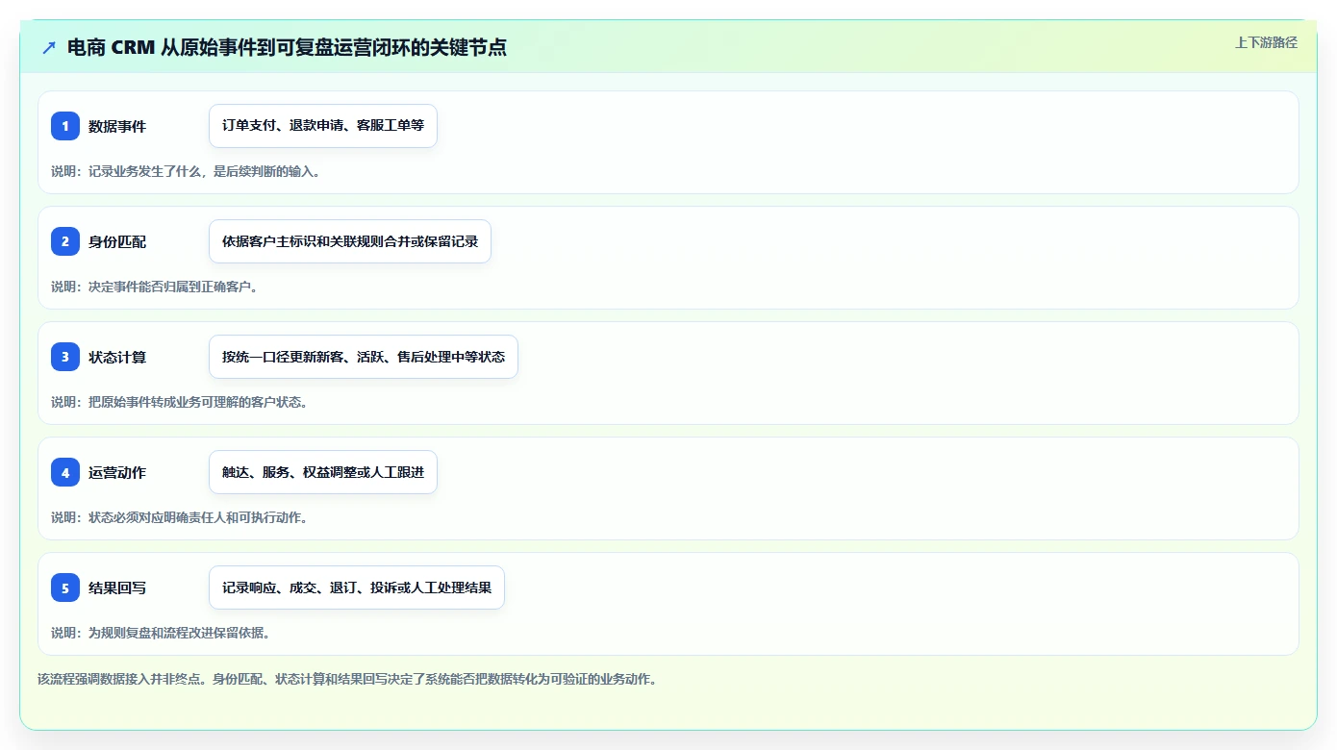This screenshot has height=750, width=1337.
Task: Click the 记录响应、成交、退订、投诉或人工处理结果 chip
Action: [x=357, y=587]
